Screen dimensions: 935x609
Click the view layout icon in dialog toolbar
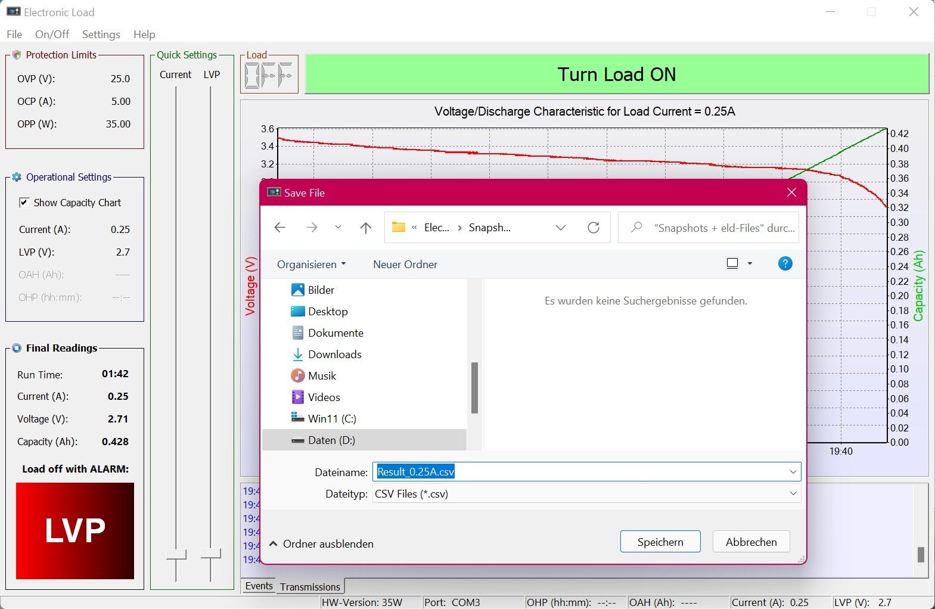[733, 263]
